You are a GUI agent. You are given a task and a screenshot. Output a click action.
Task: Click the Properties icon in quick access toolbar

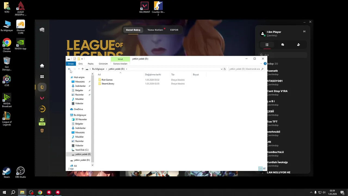(75, 59)
